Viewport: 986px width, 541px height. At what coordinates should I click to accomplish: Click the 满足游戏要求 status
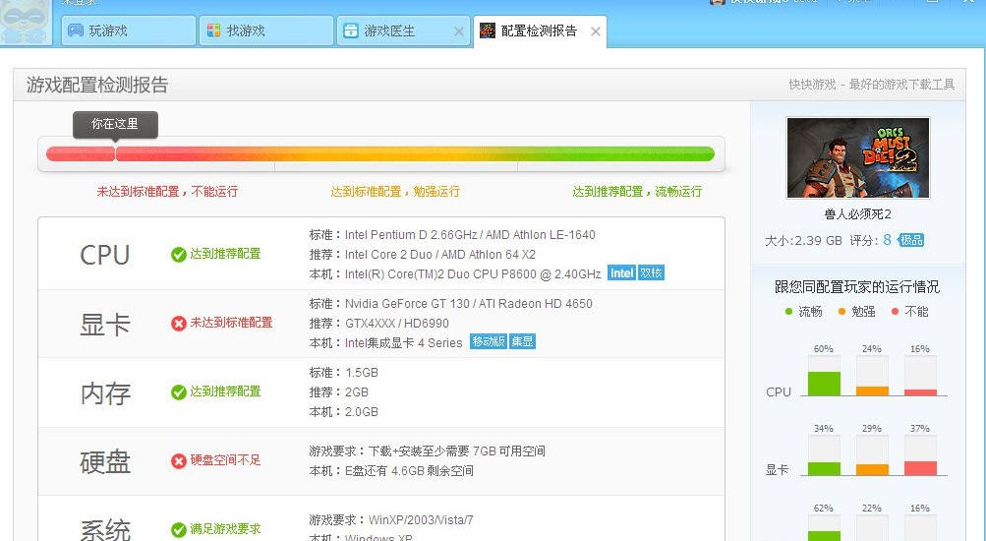(225, 529)
